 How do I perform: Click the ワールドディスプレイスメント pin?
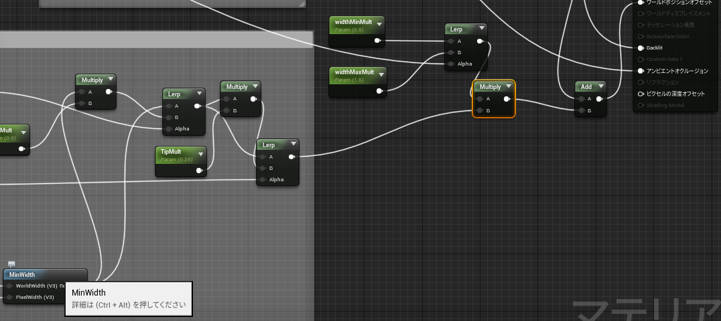[x=641, y=13]
